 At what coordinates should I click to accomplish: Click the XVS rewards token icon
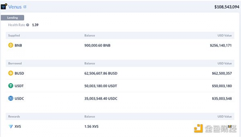point(11,126)
